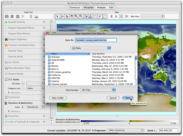The width and height of the screenshot is (183, 136).
Task: Select the pan hand tool
Action: [x=72, y=16]
